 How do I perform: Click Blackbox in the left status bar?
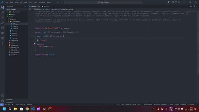tap(30, 105)
